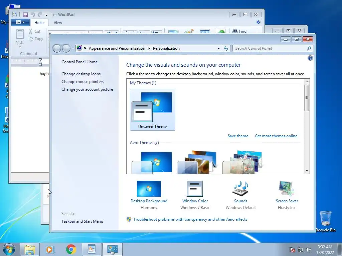Click the Show desktop strip at taskbar end
The image size is (342, 256).
(340, 249)
